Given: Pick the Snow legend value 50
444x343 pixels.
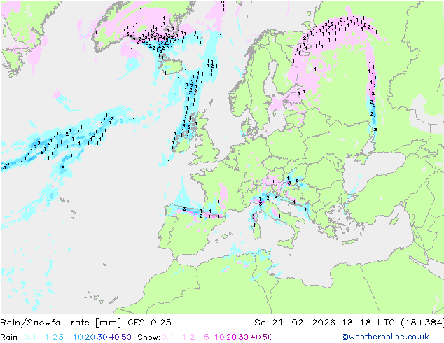Looking at the screenshot, I should click(x=268, y=337).
